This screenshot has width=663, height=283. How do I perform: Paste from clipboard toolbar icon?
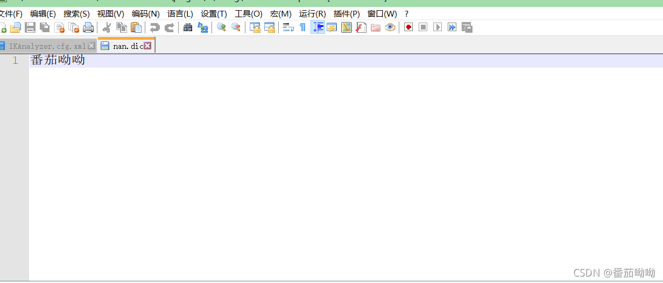click(136, 27)
